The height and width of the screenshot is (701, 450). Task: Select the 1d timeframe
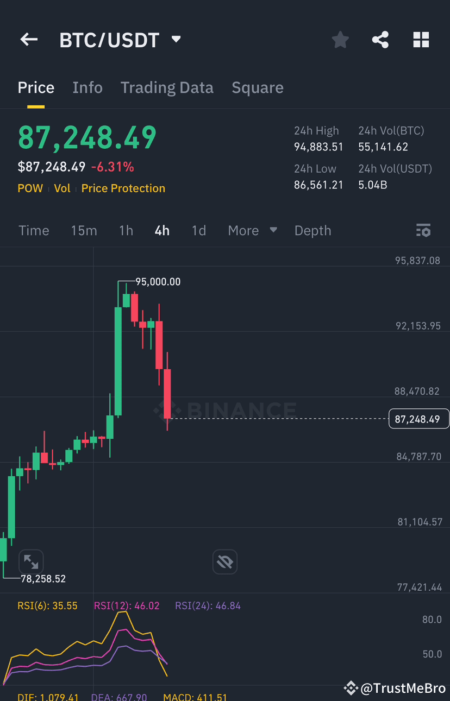point(198,230)
